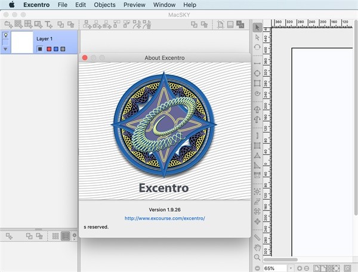358x272 pixels.
Task: Select the Layer 1 thumbnail
Action: (22, 42)
